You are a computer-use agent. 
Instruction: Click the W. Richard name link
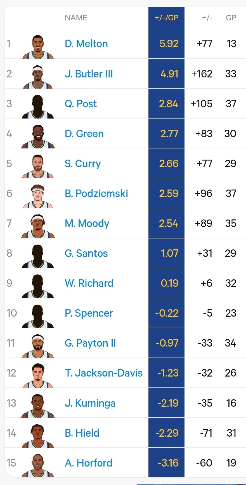[x=89, y=283]
